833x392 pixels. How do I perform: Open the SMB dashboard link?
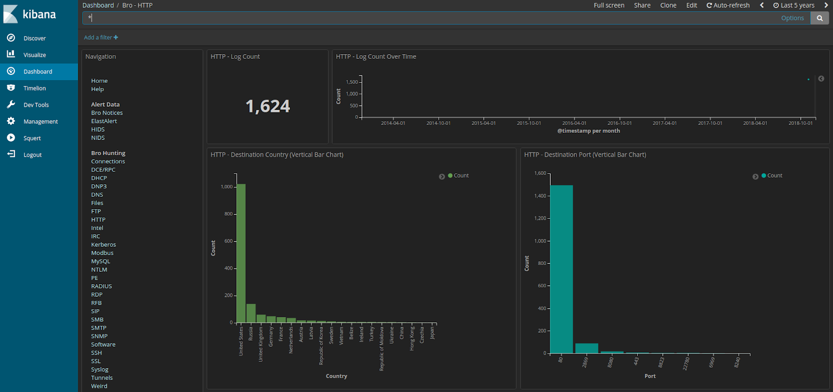coord(97,320)
